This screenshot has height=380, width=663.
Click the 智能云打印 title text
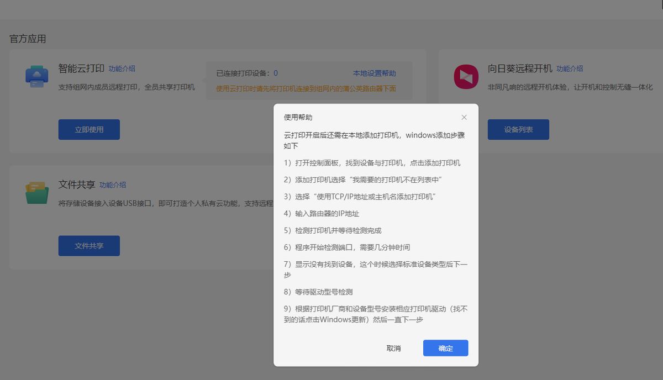point(81,69)
